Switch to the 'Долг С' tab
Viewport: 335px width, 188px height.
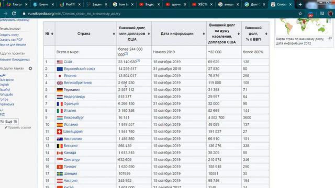pos(255,4)
